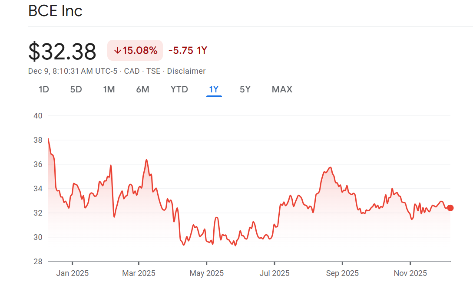Viewport: 473px width, 285px height.
Task: Select the 5D chart range
Action: (76, 89)
